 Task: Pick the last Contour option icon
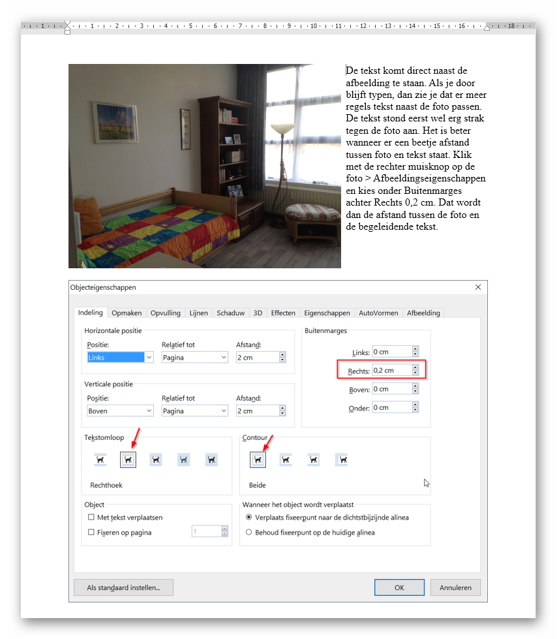(340, 460)
